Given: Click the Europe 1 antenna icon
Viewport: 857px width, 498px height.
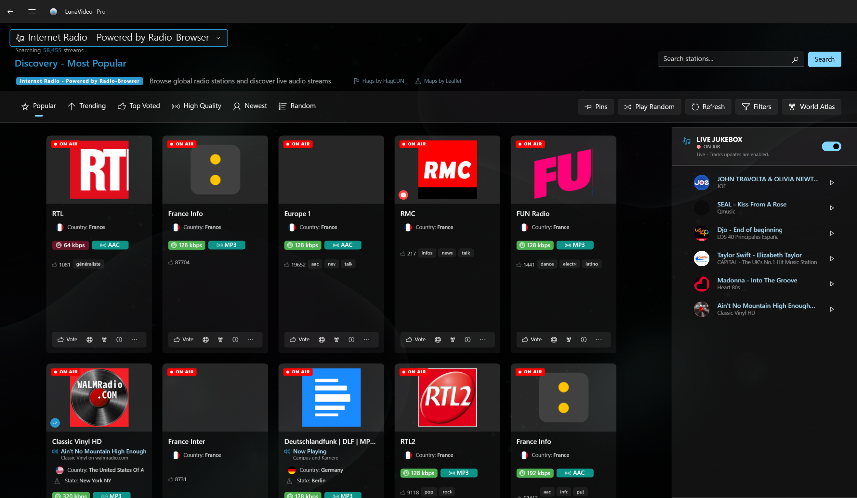Looking at the screenshot, I should (337, 339).
